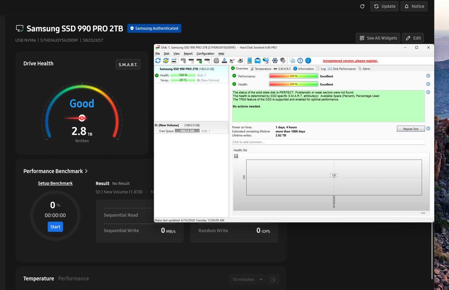Click the 'Click to add comment' field
This screenshot has height=290, width=449.
coord(328,142)
